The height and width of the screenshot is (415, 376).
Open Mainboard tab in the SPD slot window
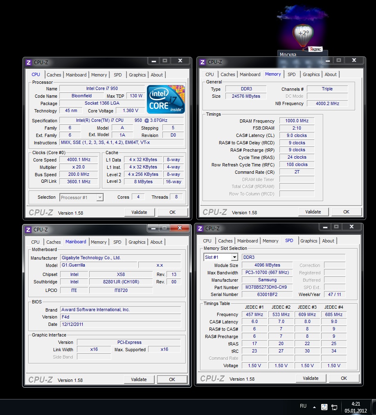248,241
